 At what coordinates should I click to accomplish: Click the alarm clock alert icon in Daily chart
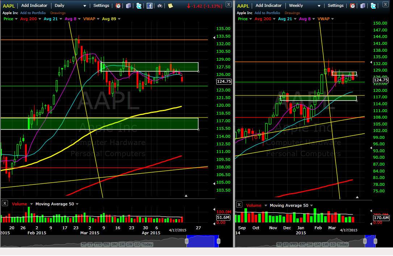click(x=118, y=6)
